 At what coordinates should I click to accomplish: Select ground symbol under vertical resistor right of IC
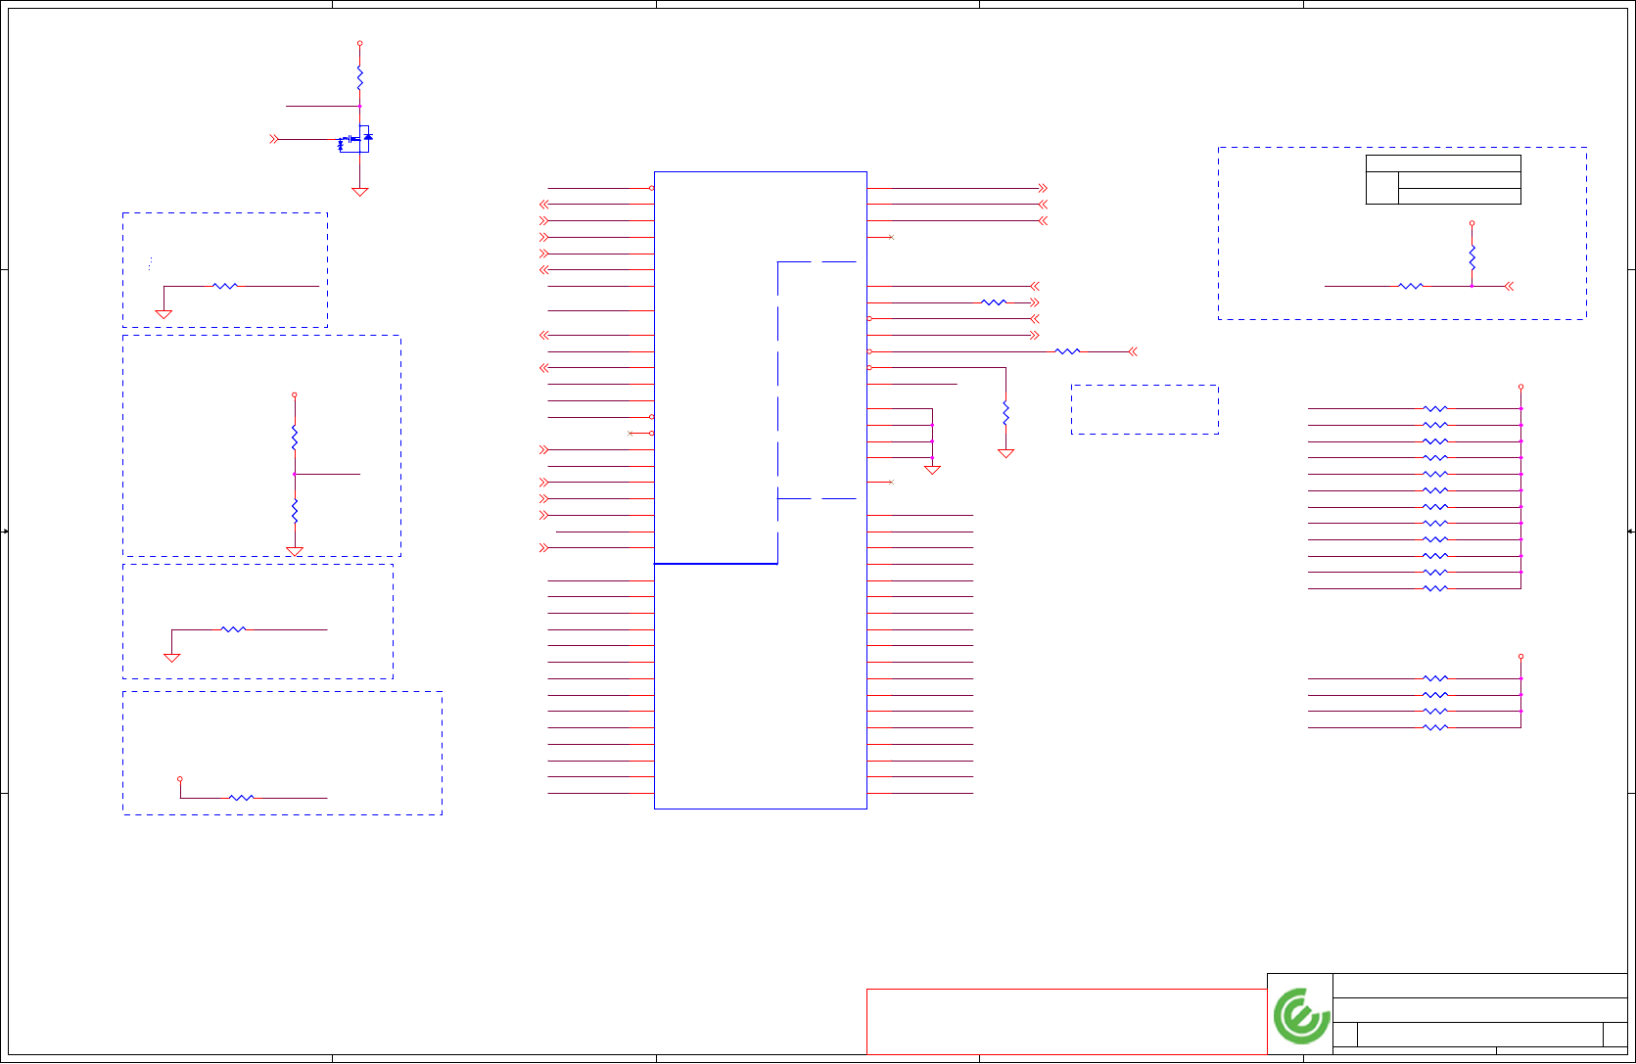click(1005, 453)
